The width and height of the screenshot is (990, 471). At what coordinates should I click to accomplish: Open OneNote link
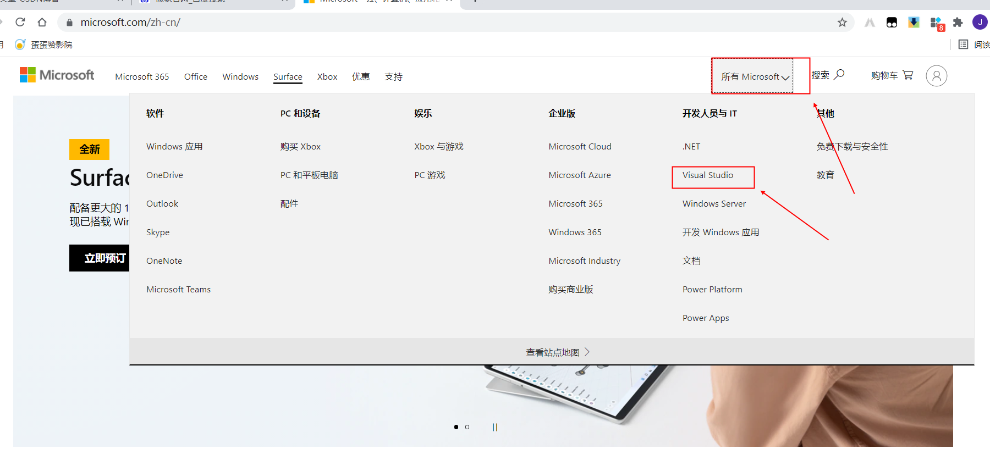[x=164, y=261]
